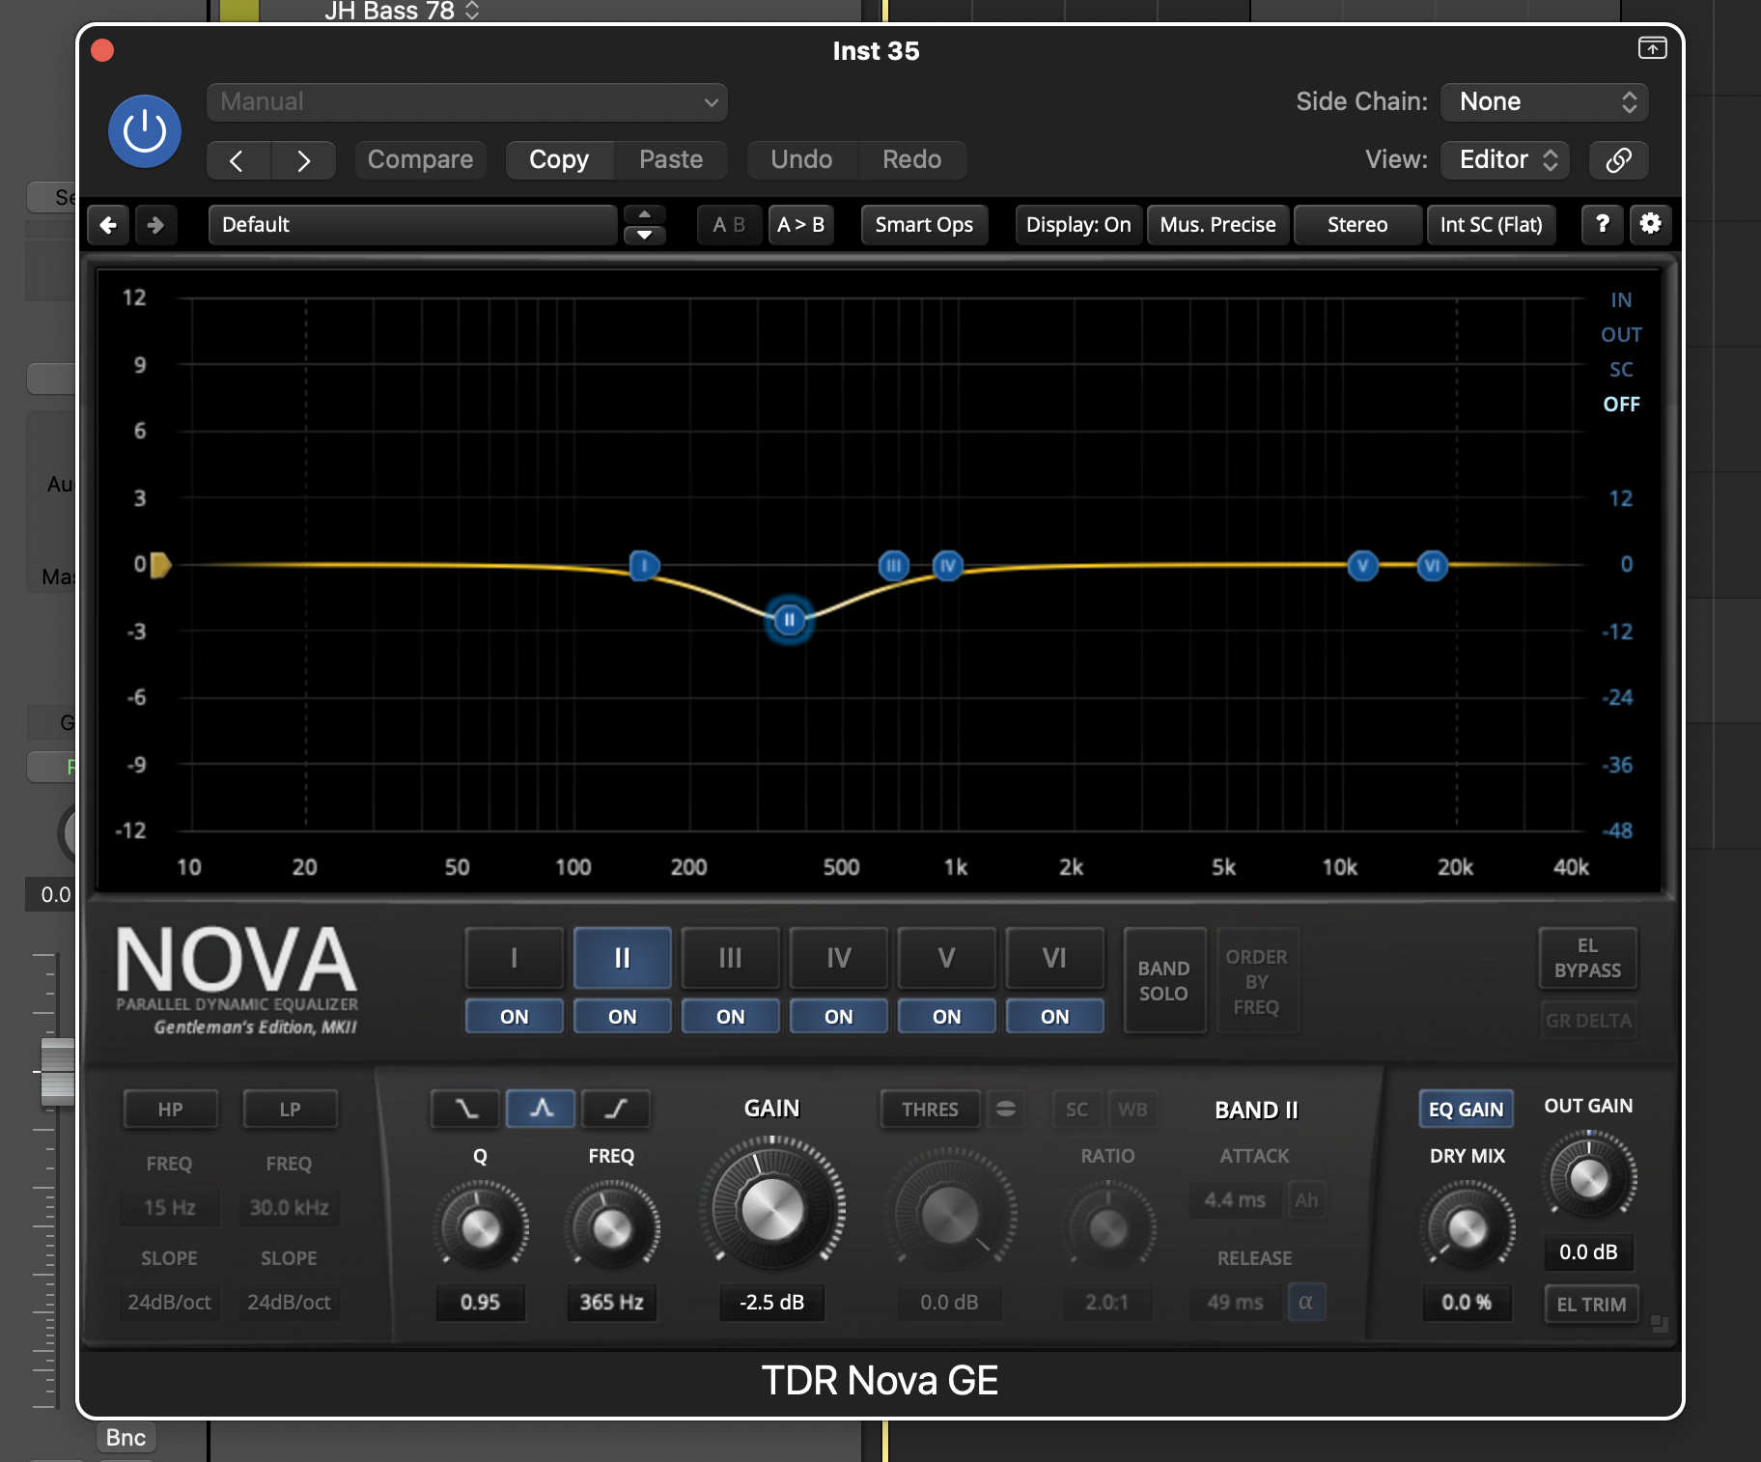Image resolution: width=1761 pixels, height=1462 pixels.
Task: Activate BAND SOLO
Action: 1163,980
